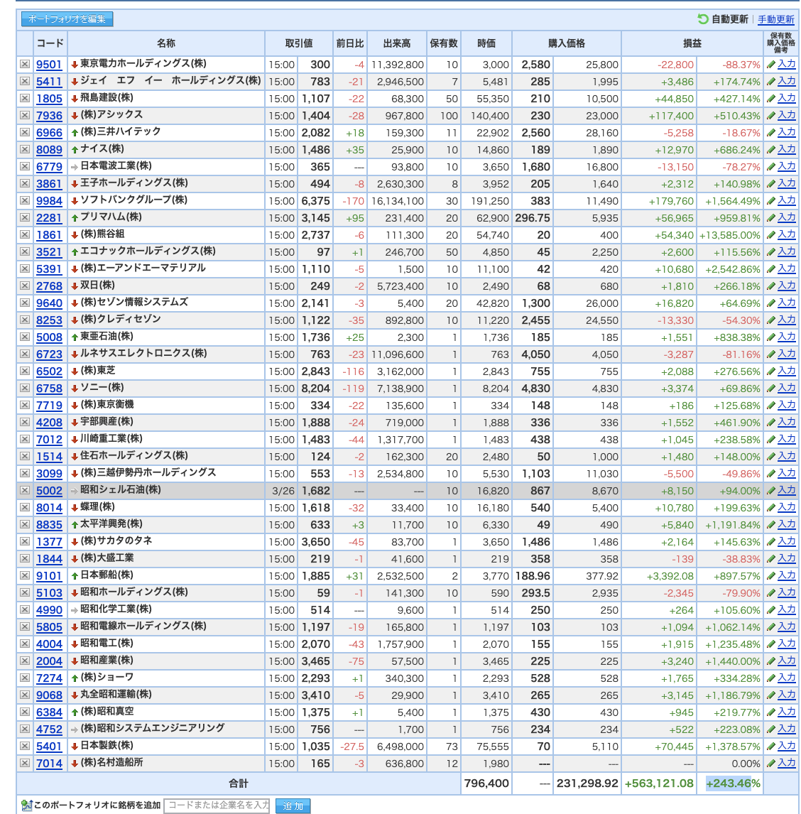Click total profit +563,121.08
Screen dimensions: 801x814
659,783
